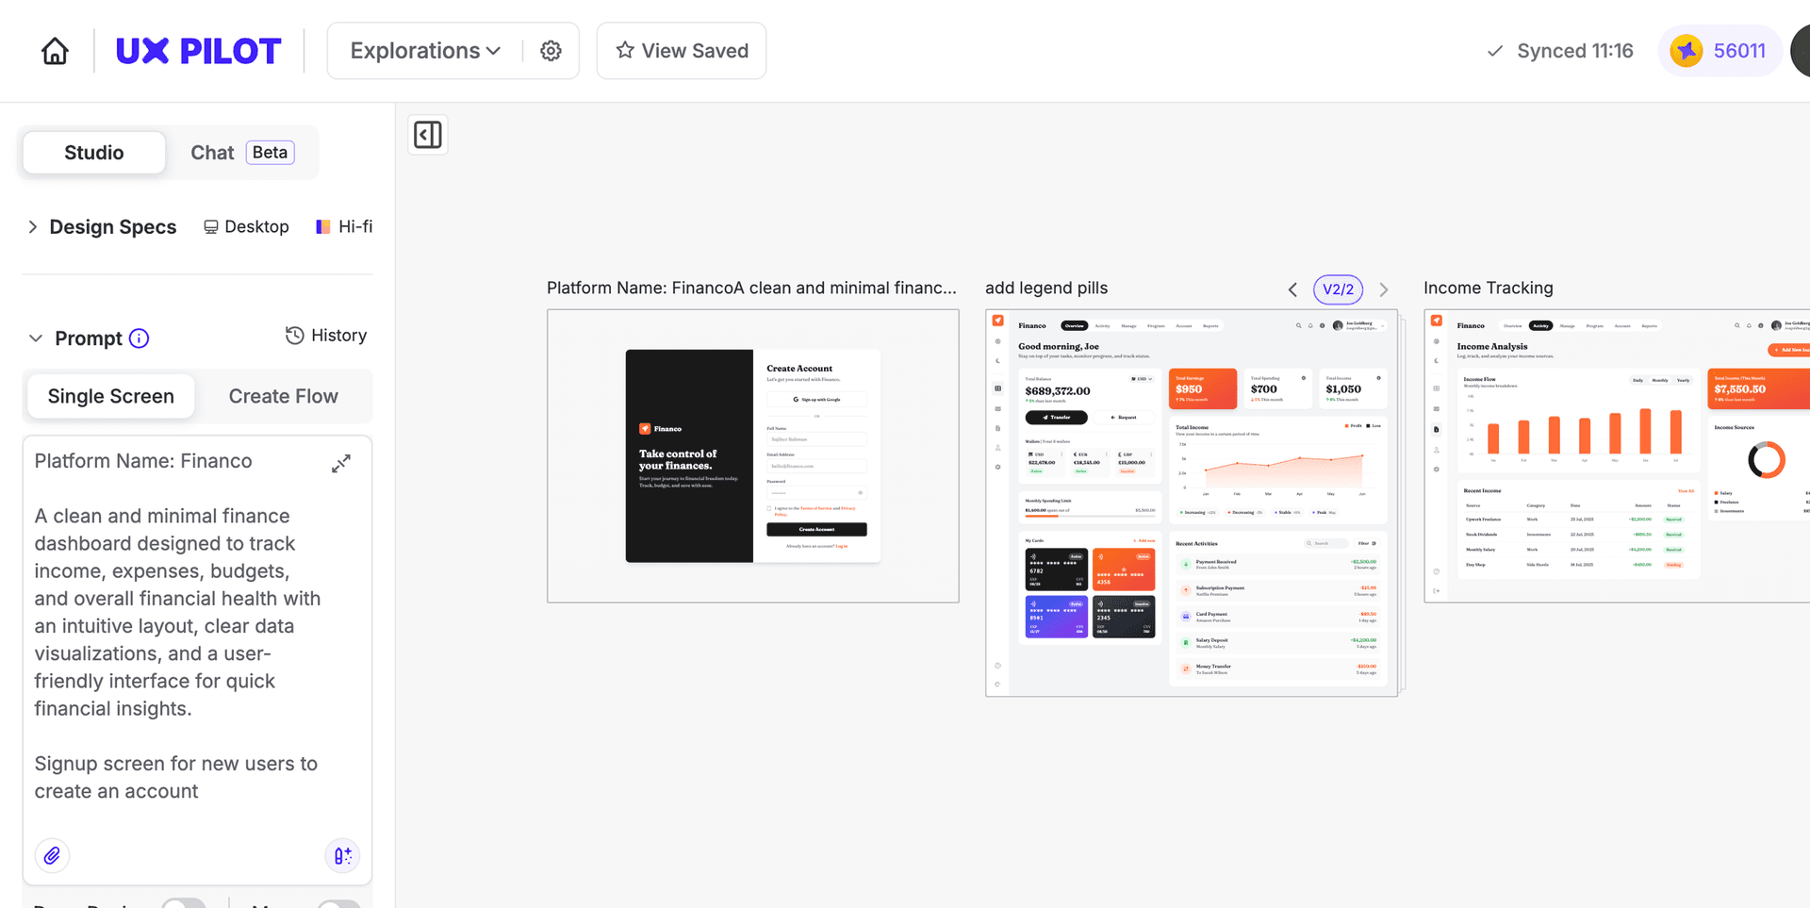Switch to the Chat Beta tab

(x=212, y=152)
